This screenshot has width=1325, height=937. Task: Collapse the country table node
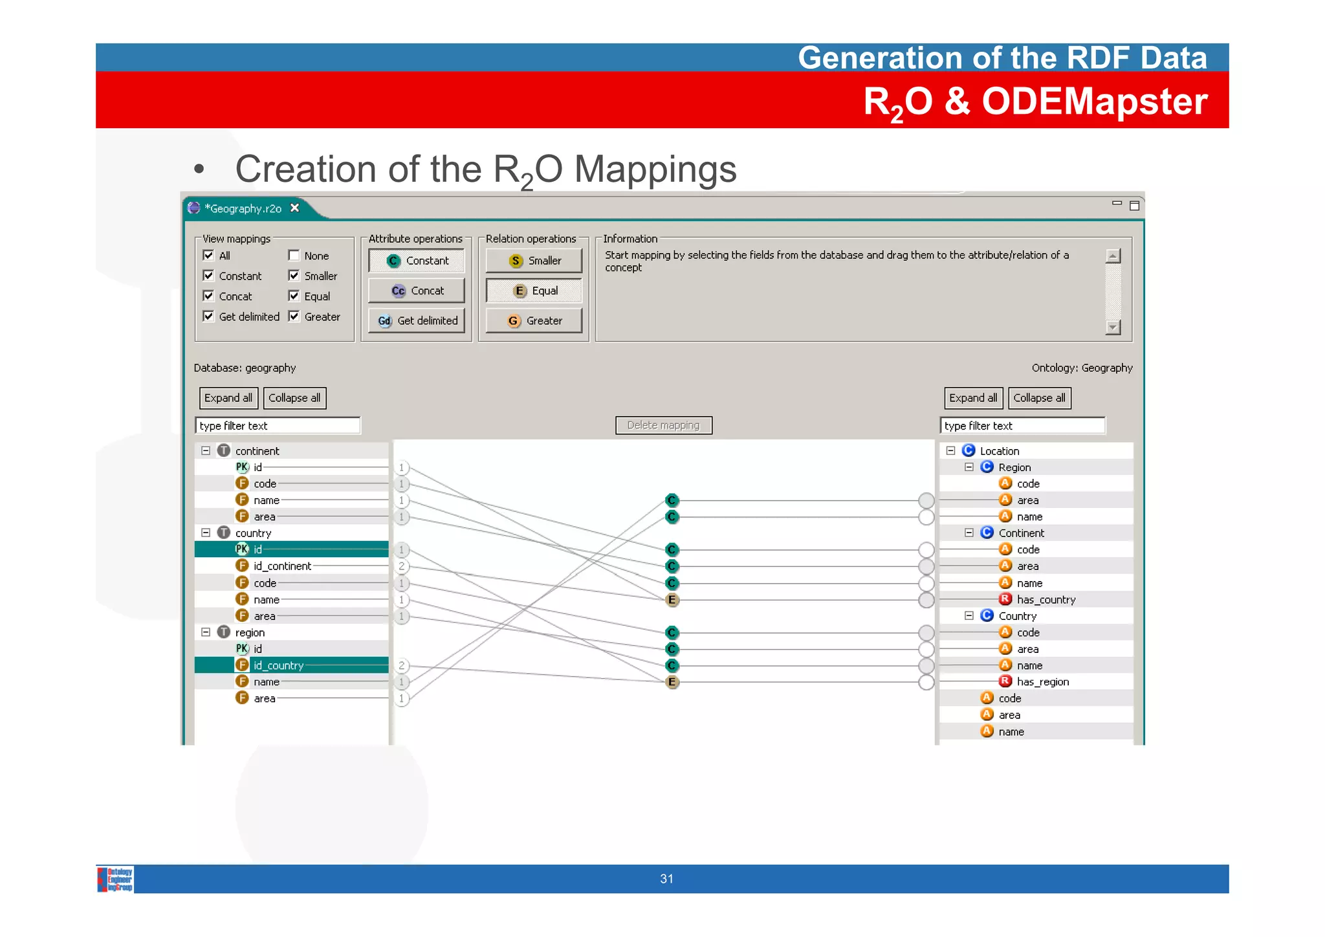click(x=206, y=533)
